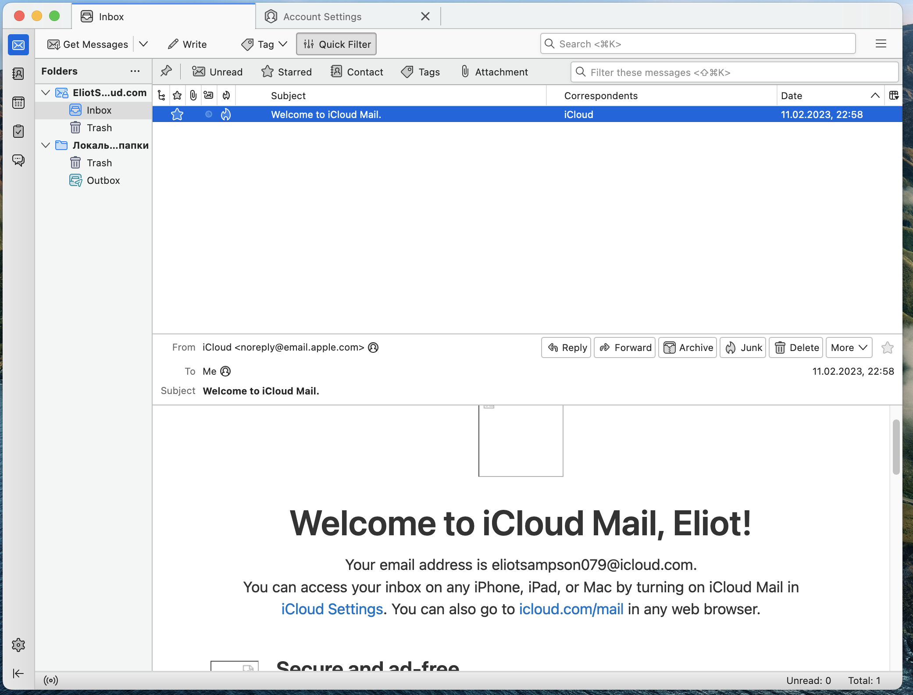Toggle the Unread quick filter
Screen dimensions: 913x695
tap(217, 72)
